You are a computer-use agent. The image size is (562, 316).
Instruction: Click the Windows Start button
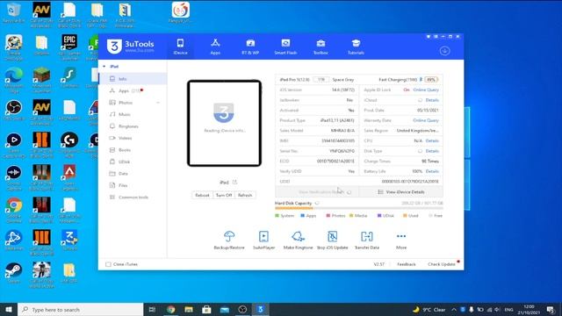click(x=9, y=310)
